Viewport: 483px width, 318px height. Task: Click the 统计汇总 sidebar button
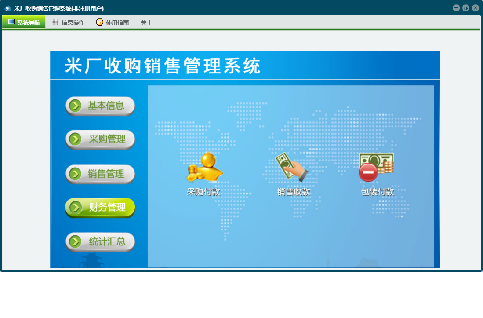(100, 241)
